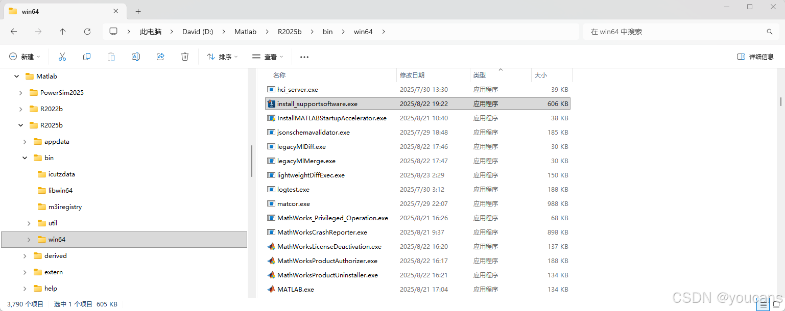Click the MathWorksProductAuthorizer.exe icon
Screen dimensions: 785x311
pos(271,261)
